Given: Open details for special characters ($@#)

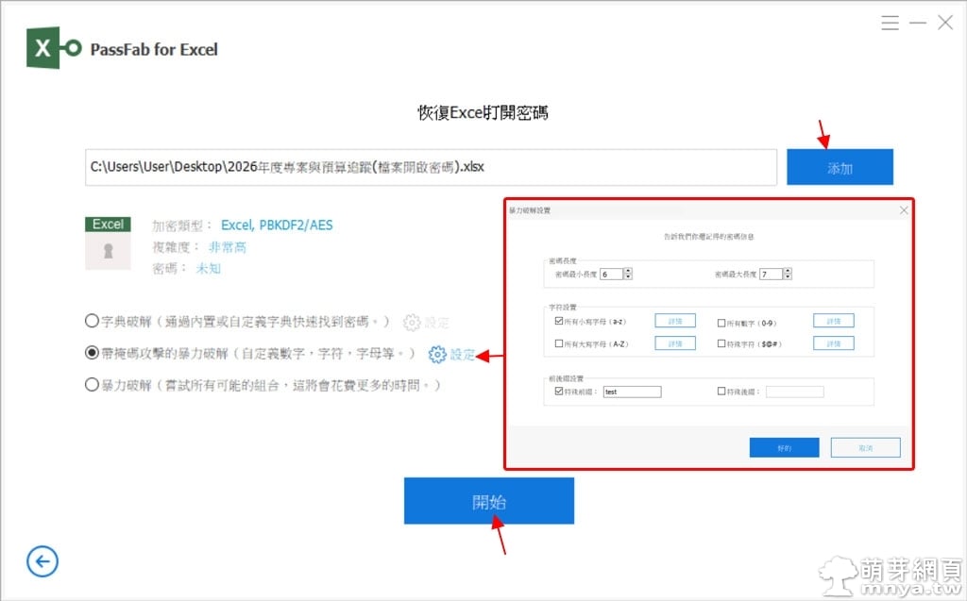Looking at the screenshot, I should pos(833,343).
